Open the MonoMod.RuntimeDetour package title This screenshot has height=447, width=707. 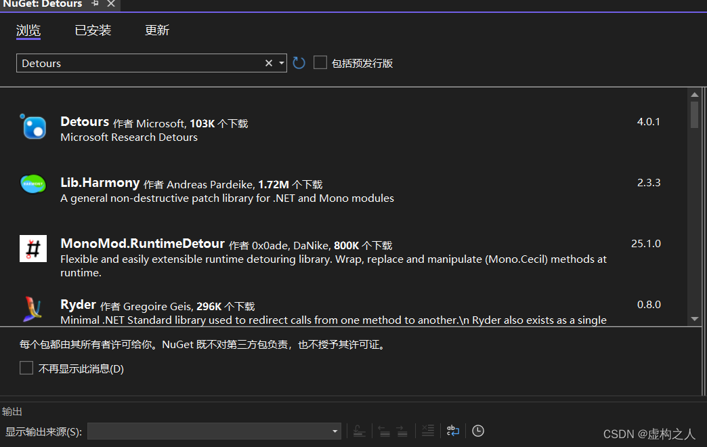[142, 244]
